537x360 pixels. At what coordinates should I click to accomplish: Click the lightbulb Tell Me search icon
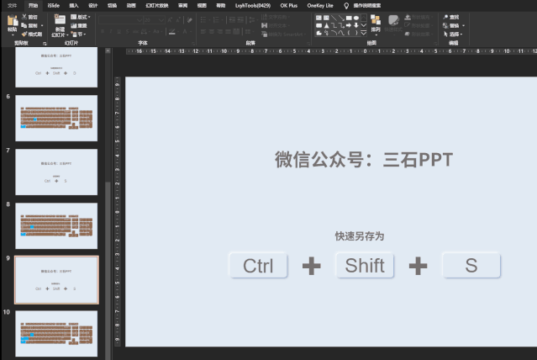346,6
